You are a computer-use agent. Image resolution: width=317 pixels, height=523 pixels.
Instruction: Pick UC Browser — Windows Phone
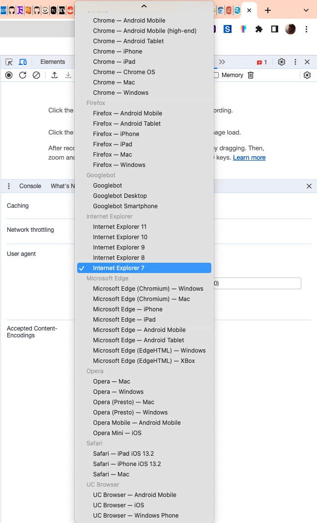(x=144, y=516)
